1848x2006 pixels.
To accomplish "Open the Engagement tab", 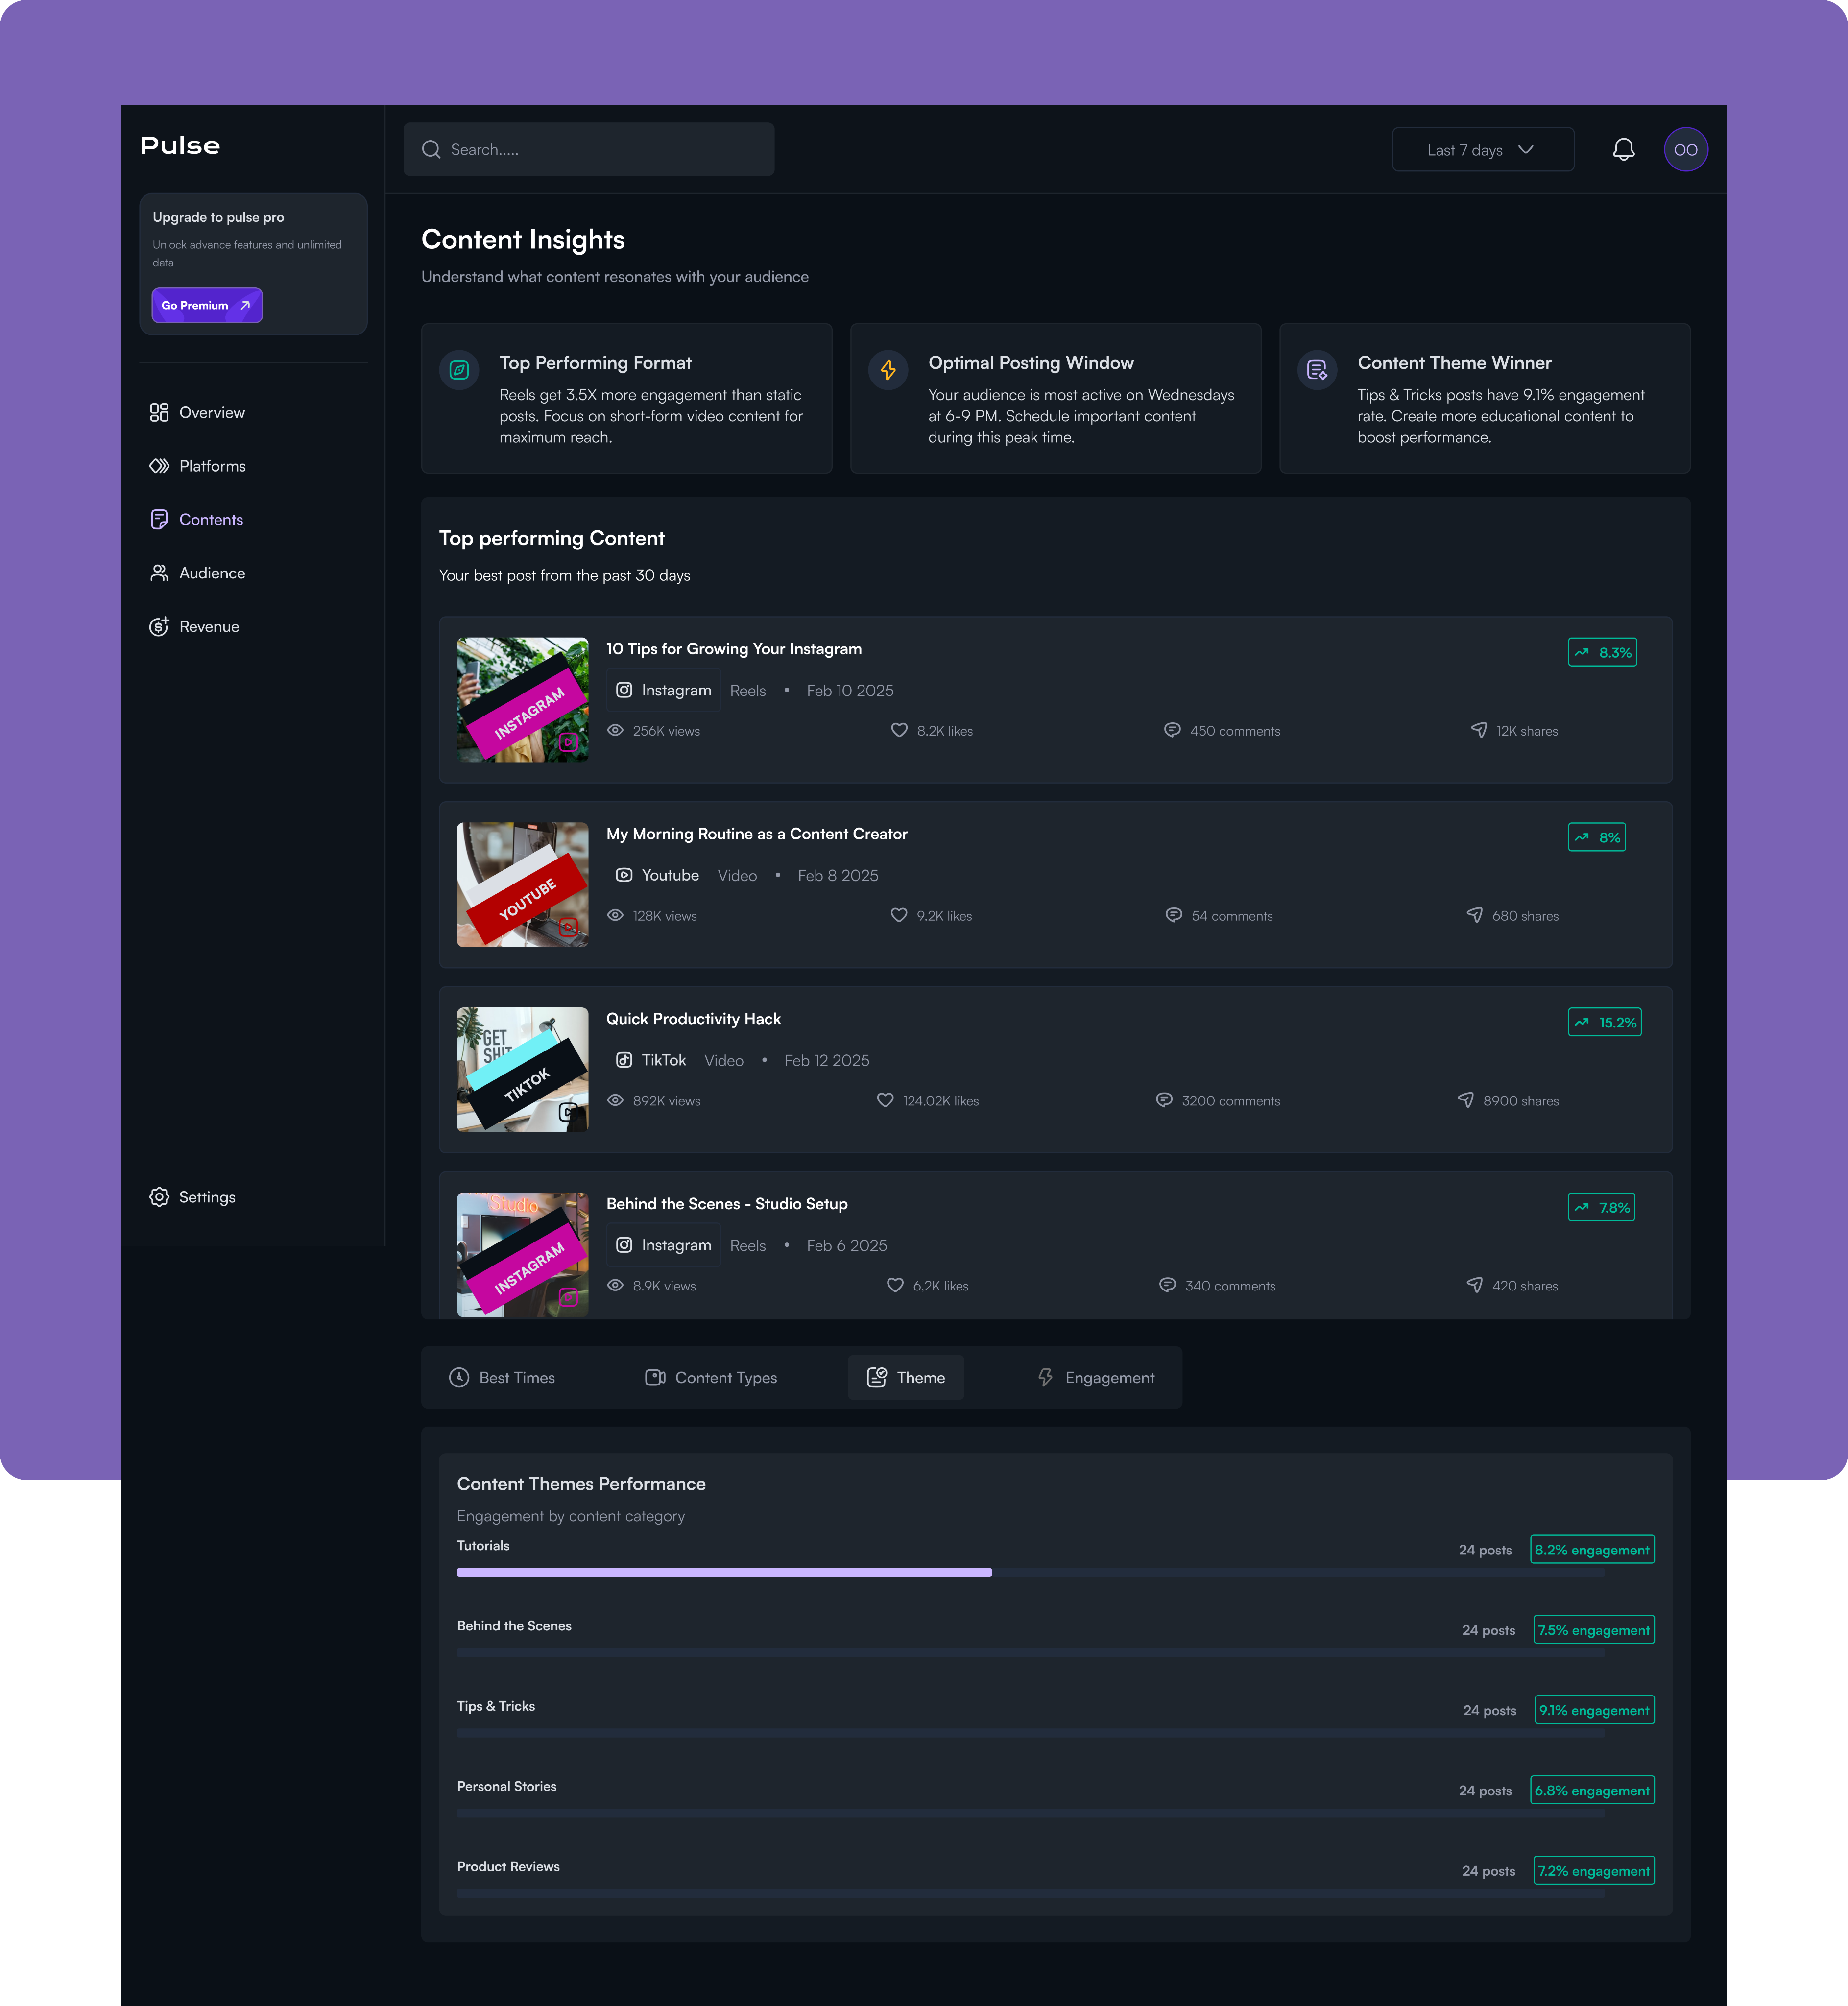I will click(x=1095, y=1378).
